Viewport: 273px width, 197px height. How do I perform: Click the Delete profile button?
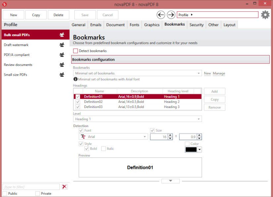pyautogui.click(x=59, y=15)
